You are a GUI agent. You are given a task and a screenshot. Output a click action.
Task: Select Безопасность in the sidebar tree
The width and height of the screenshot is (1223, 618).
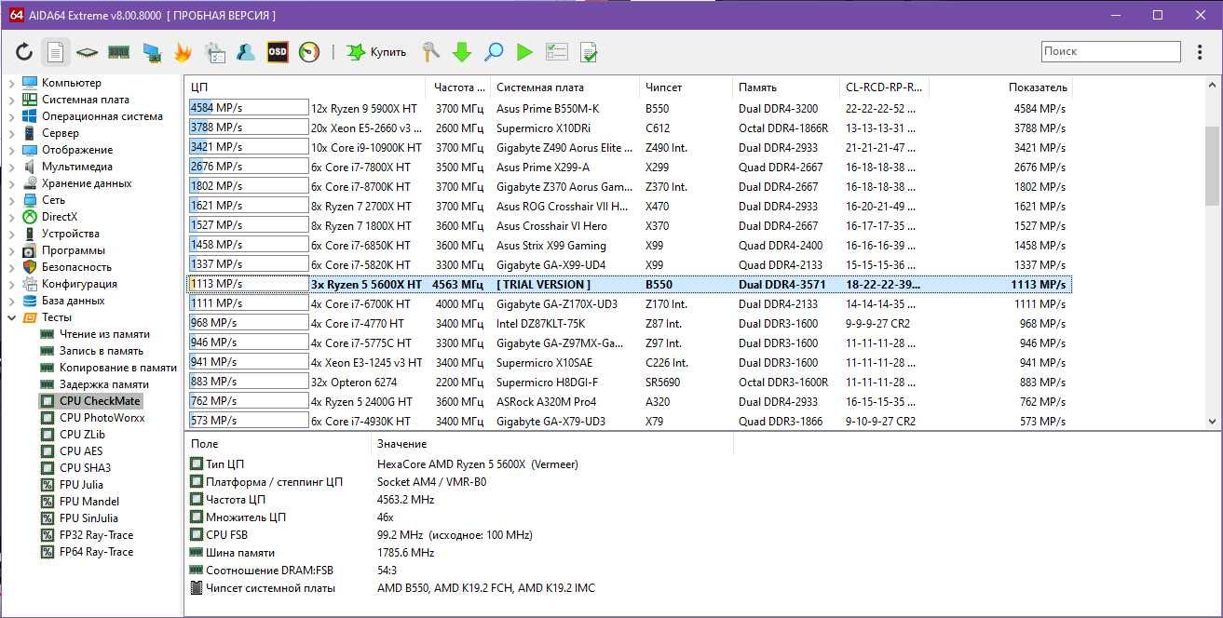pyautogui.click(x=76, y=267)
